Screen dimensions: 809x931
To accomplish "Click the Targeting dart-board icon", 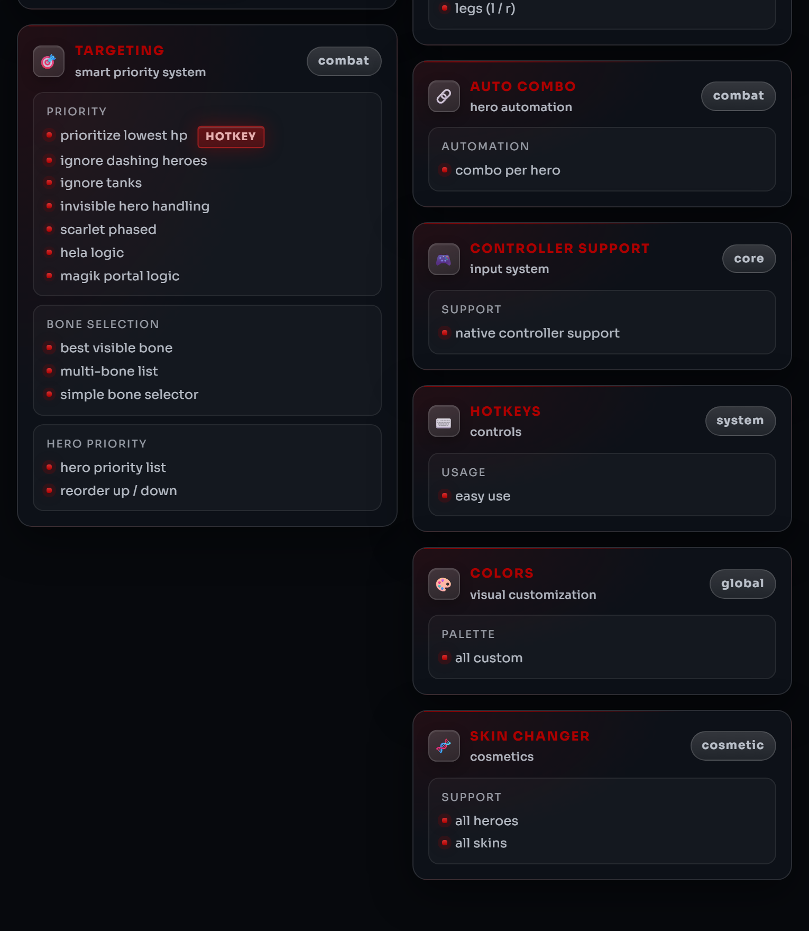I will point(49,61).
